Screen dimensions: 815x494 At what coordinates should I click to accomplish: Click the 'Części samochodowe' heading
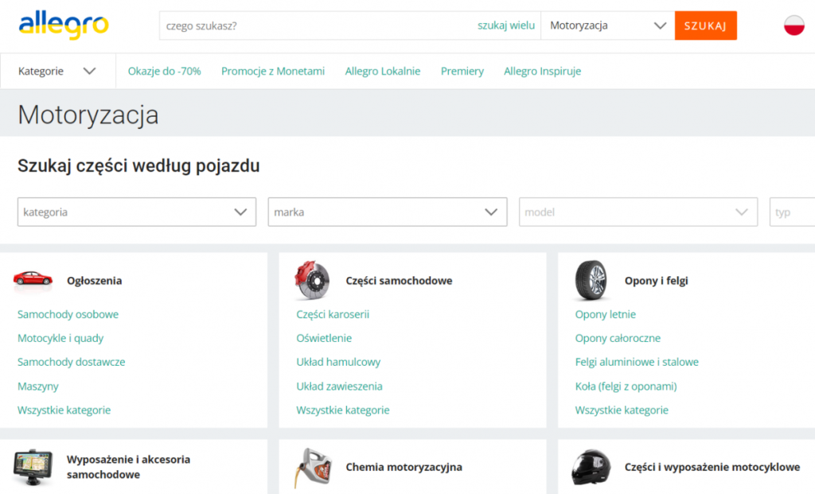point(399,281)
